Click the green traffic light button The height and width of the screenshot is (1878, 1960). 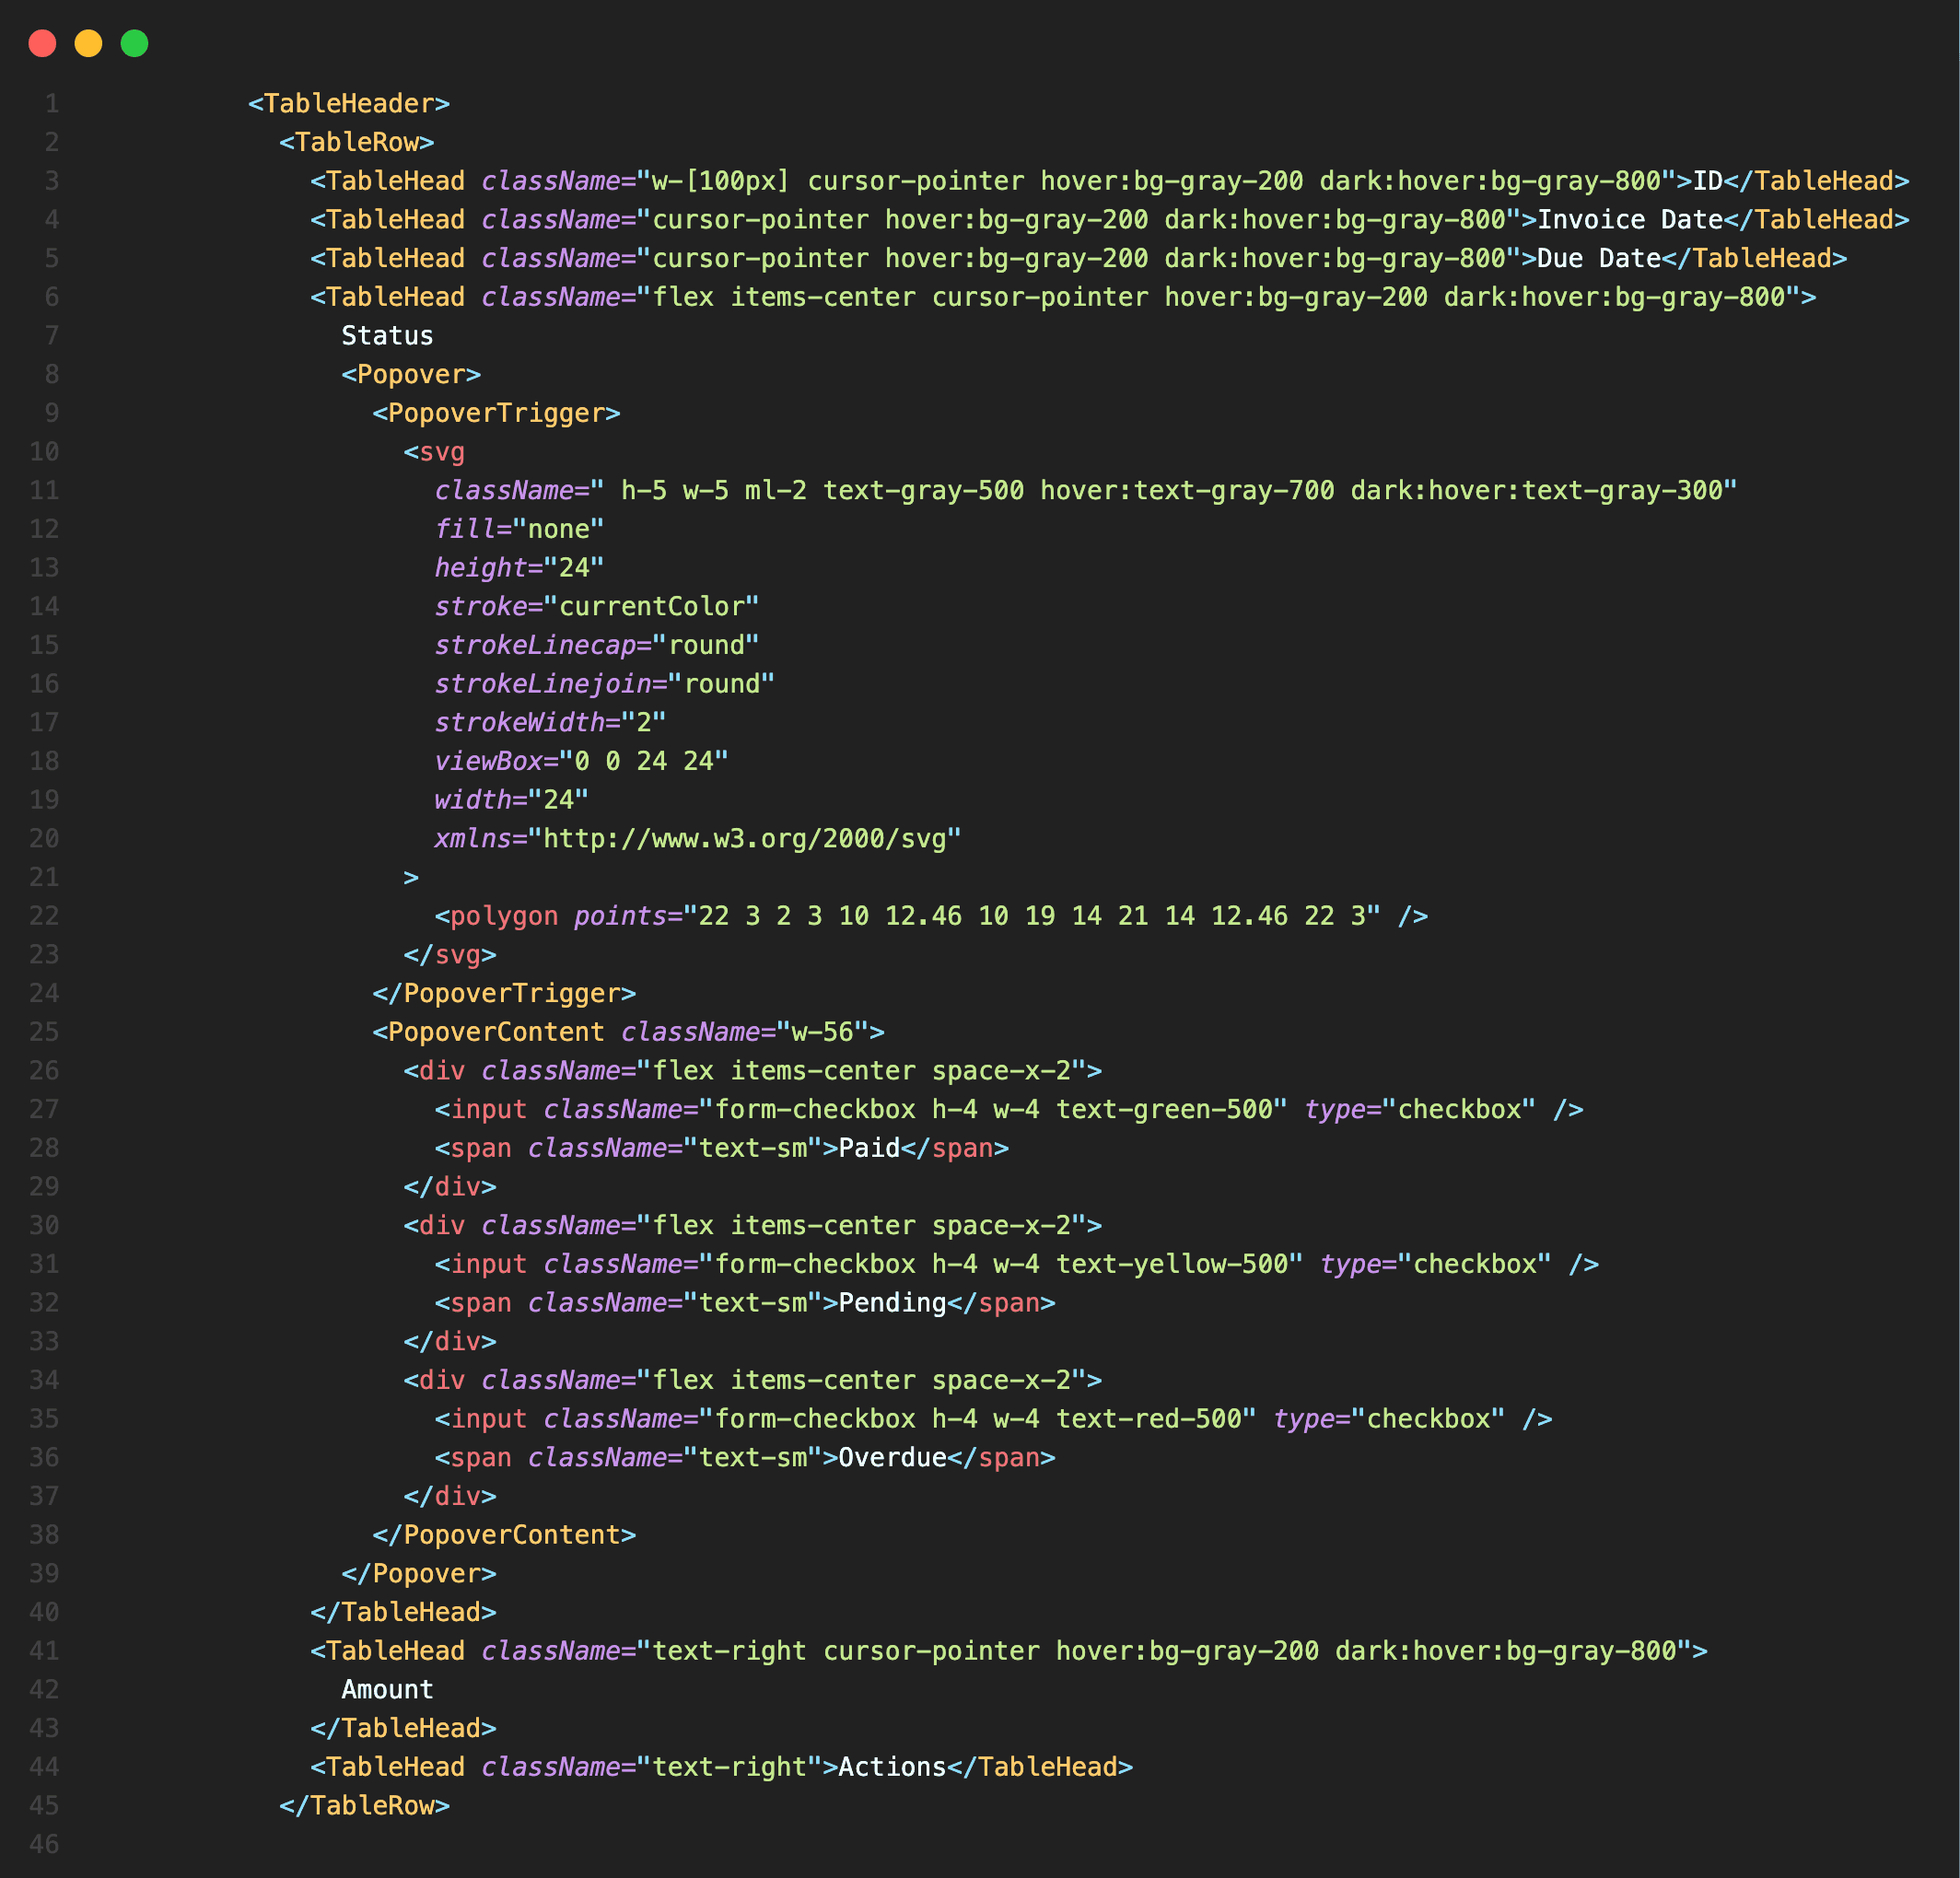pyautogui.click(x=134, y=44)
